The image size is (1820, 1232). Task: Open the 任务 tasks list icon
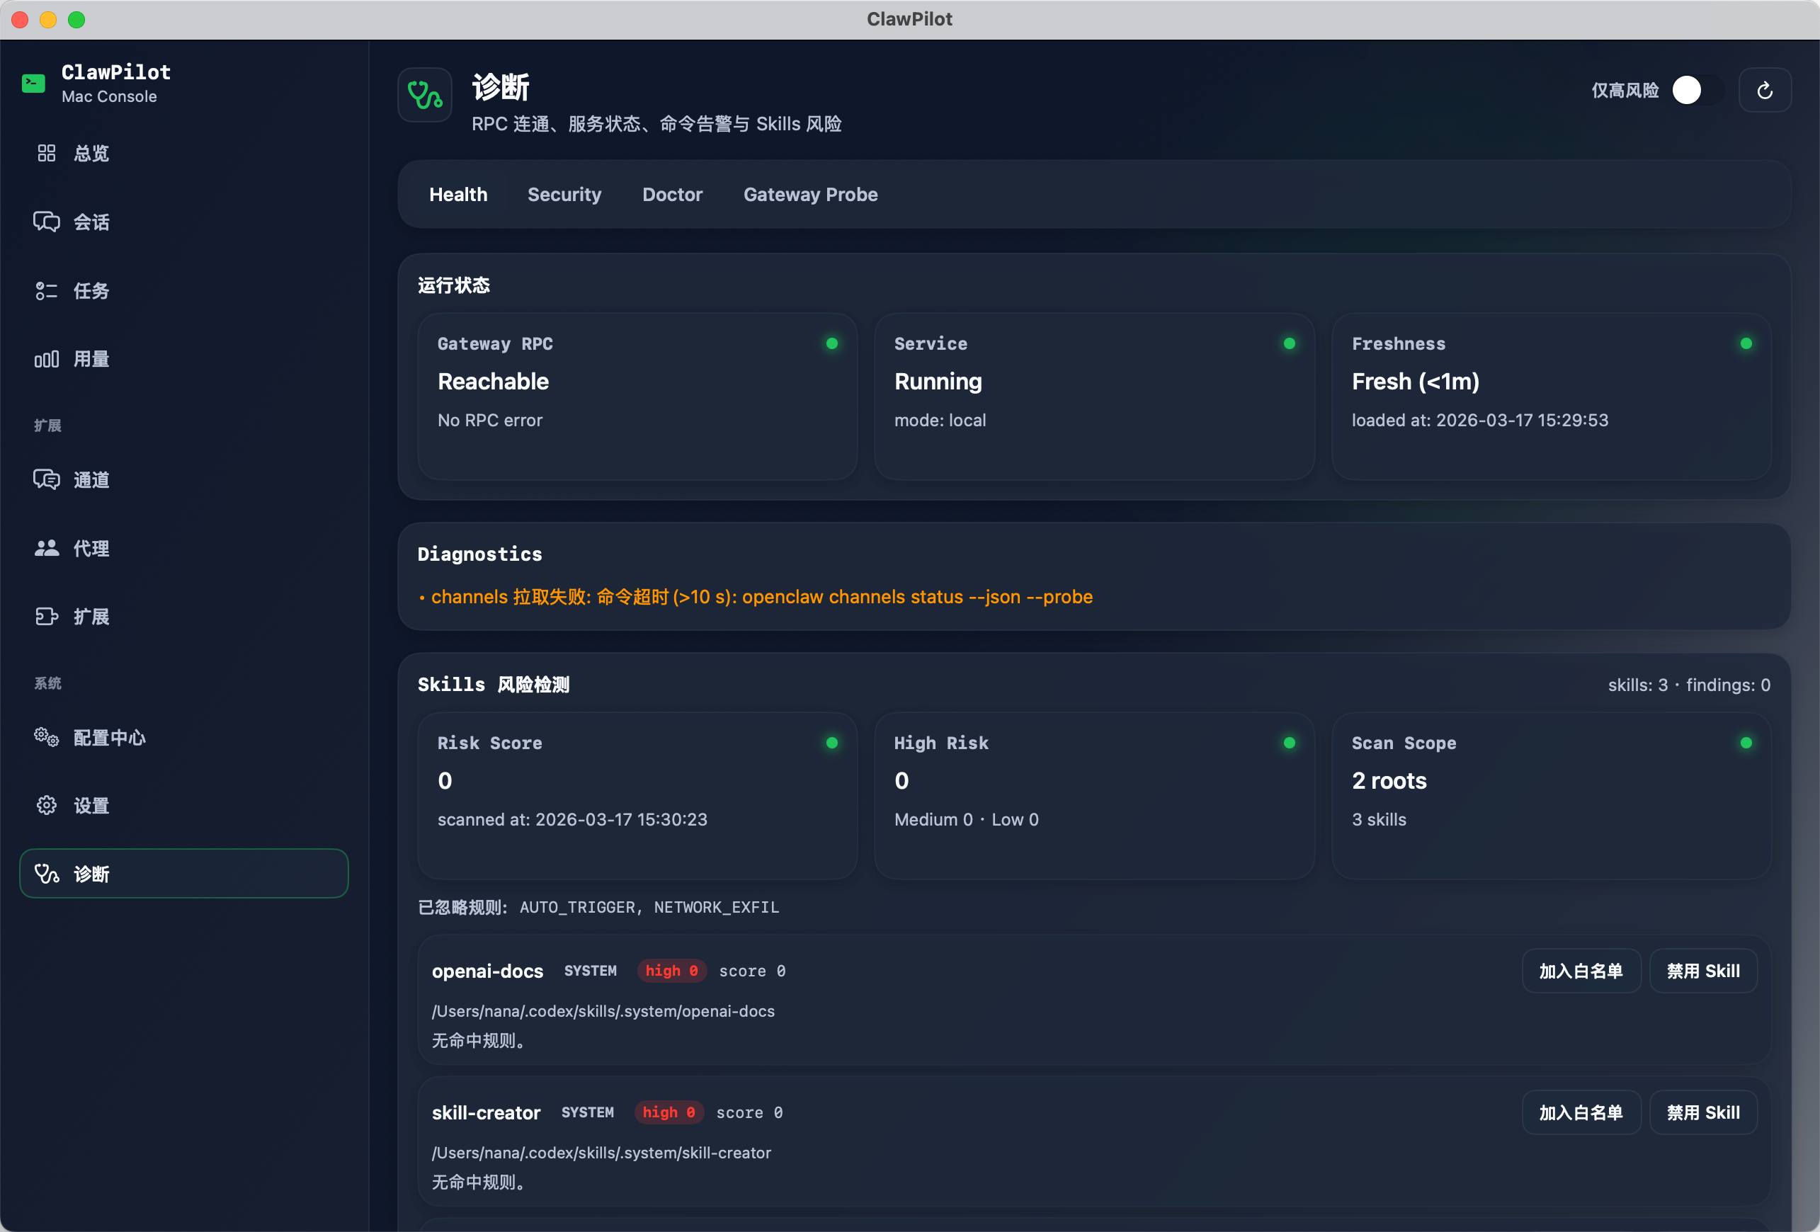point(46,291)
